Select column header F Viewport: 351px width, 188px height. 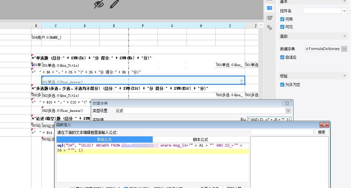(x=143, y=26)
